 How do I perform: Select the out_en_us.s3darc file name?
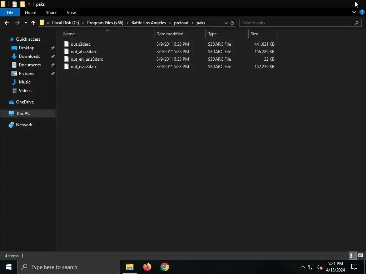click(x=87, y=59)
